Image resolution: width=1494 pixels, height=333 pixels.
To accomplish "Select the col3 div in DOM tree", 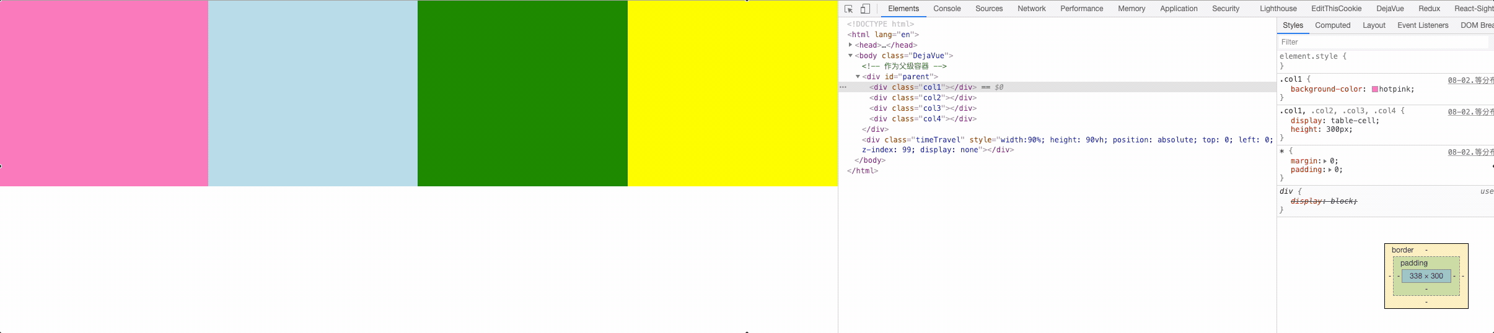I will pos(922,108).
